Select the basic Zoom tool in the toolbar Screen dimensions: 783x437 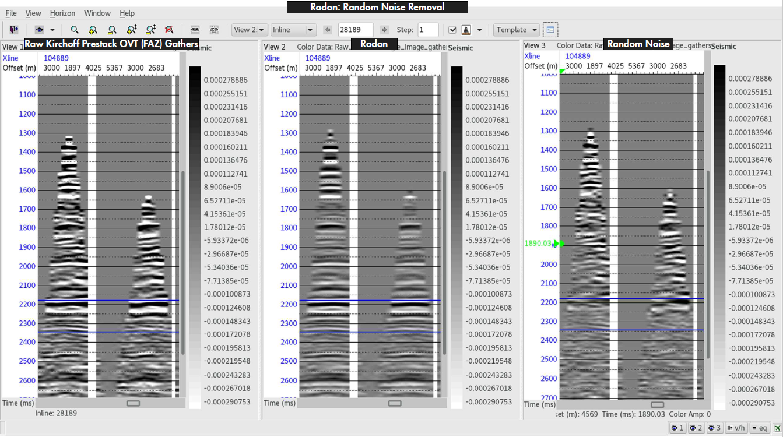point(74,29)
